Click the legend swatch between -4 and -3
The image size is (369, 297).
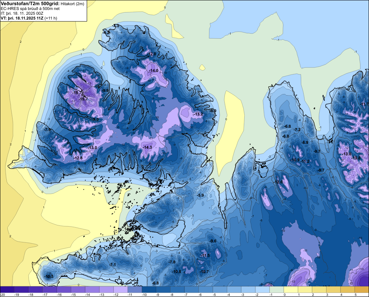tap(234, 289)
